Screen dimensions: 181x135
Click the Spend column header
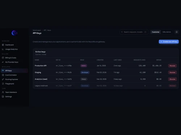[159, 60]
